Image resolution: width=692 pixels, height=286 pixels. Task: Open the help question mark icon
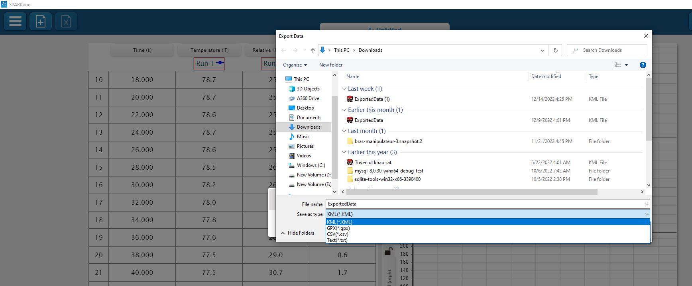click(643, 65)
